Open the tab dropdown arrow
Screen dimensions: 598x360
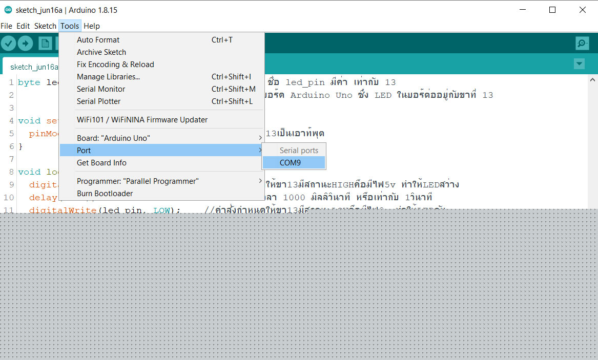[x=579, y=63]
